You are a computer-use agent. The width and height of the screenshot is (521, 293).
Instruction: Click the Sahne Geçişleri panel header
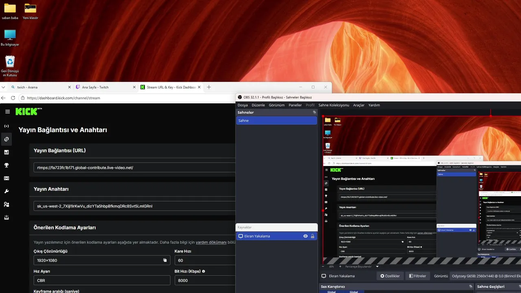coord(498,286)
